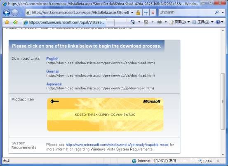Click the Refresh page icon
The height and width of the screenshot is (166, 228).
(x=146, y=13)
